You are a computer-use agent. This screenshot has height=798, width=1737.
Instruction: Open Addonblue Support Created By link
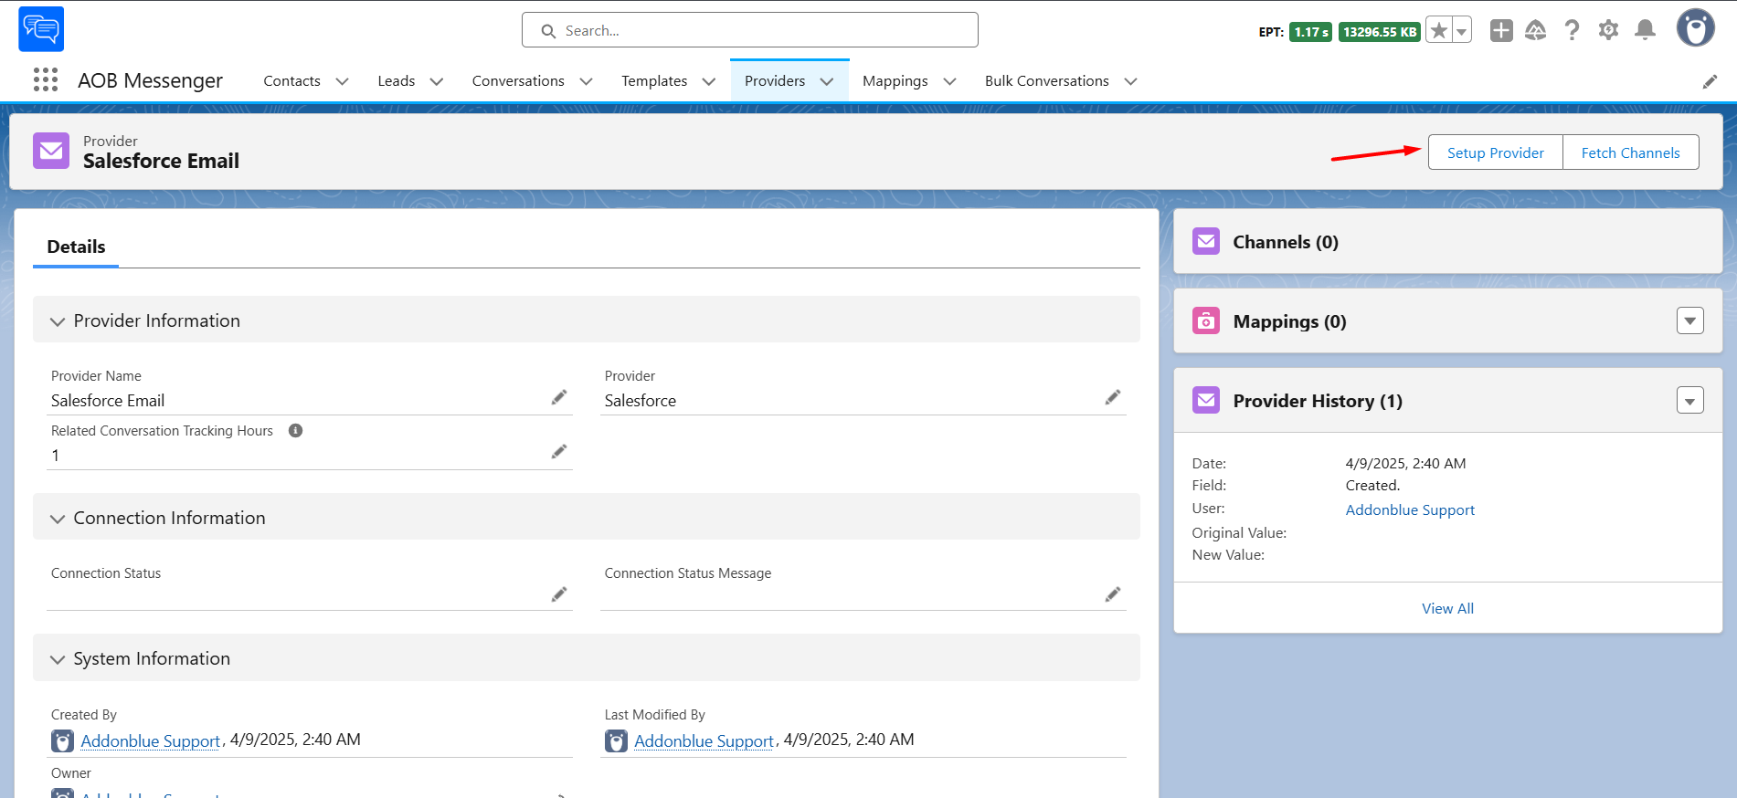tap(151, 741)
